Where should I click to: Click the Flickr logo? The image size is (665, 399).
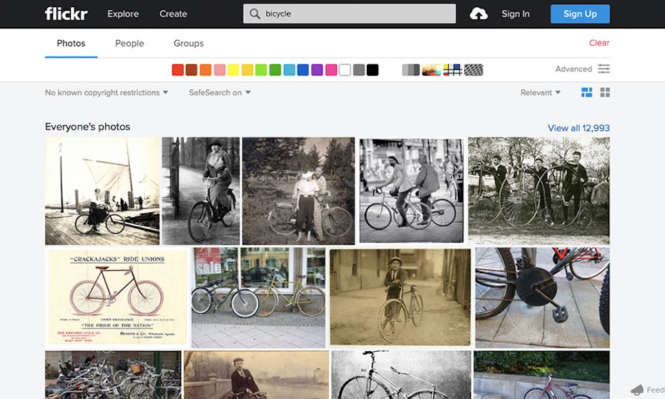[x=66, y=14]
